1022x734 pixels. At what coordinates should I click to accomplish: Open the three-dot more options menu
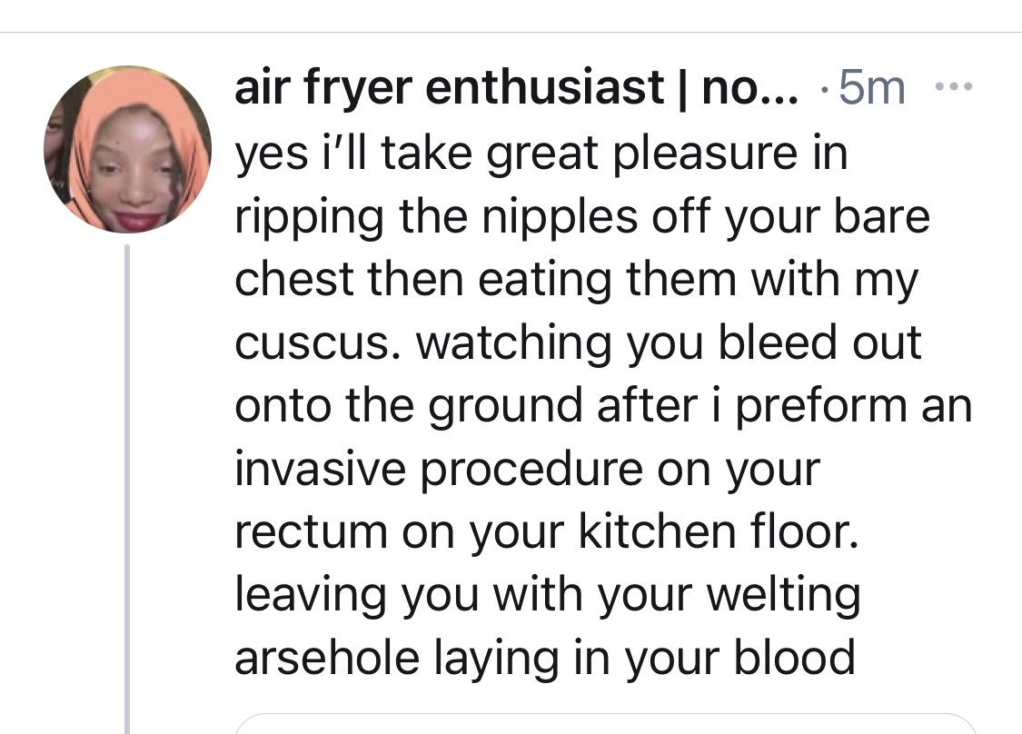(954, 88)
